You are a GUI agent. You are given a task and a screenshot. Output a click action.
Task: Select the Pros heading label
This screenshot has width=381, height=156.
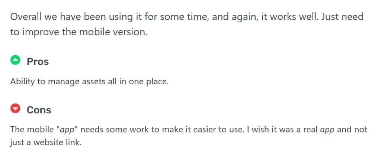[38, 61]
